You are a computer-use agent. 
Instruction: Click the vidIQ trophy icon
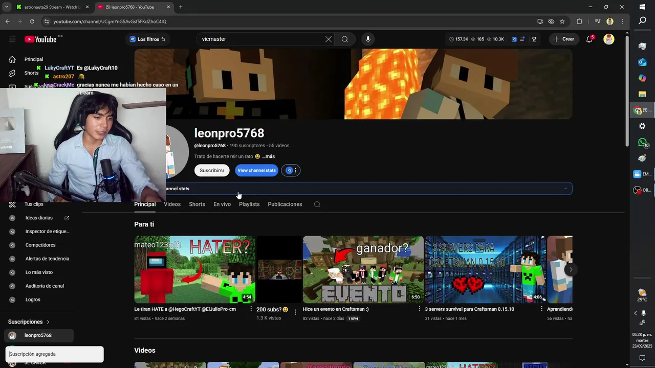[534, 39]
